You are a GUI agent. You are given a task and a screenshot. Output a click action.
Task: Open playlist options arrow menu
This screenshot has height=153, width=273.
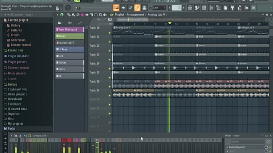[57, 15]
